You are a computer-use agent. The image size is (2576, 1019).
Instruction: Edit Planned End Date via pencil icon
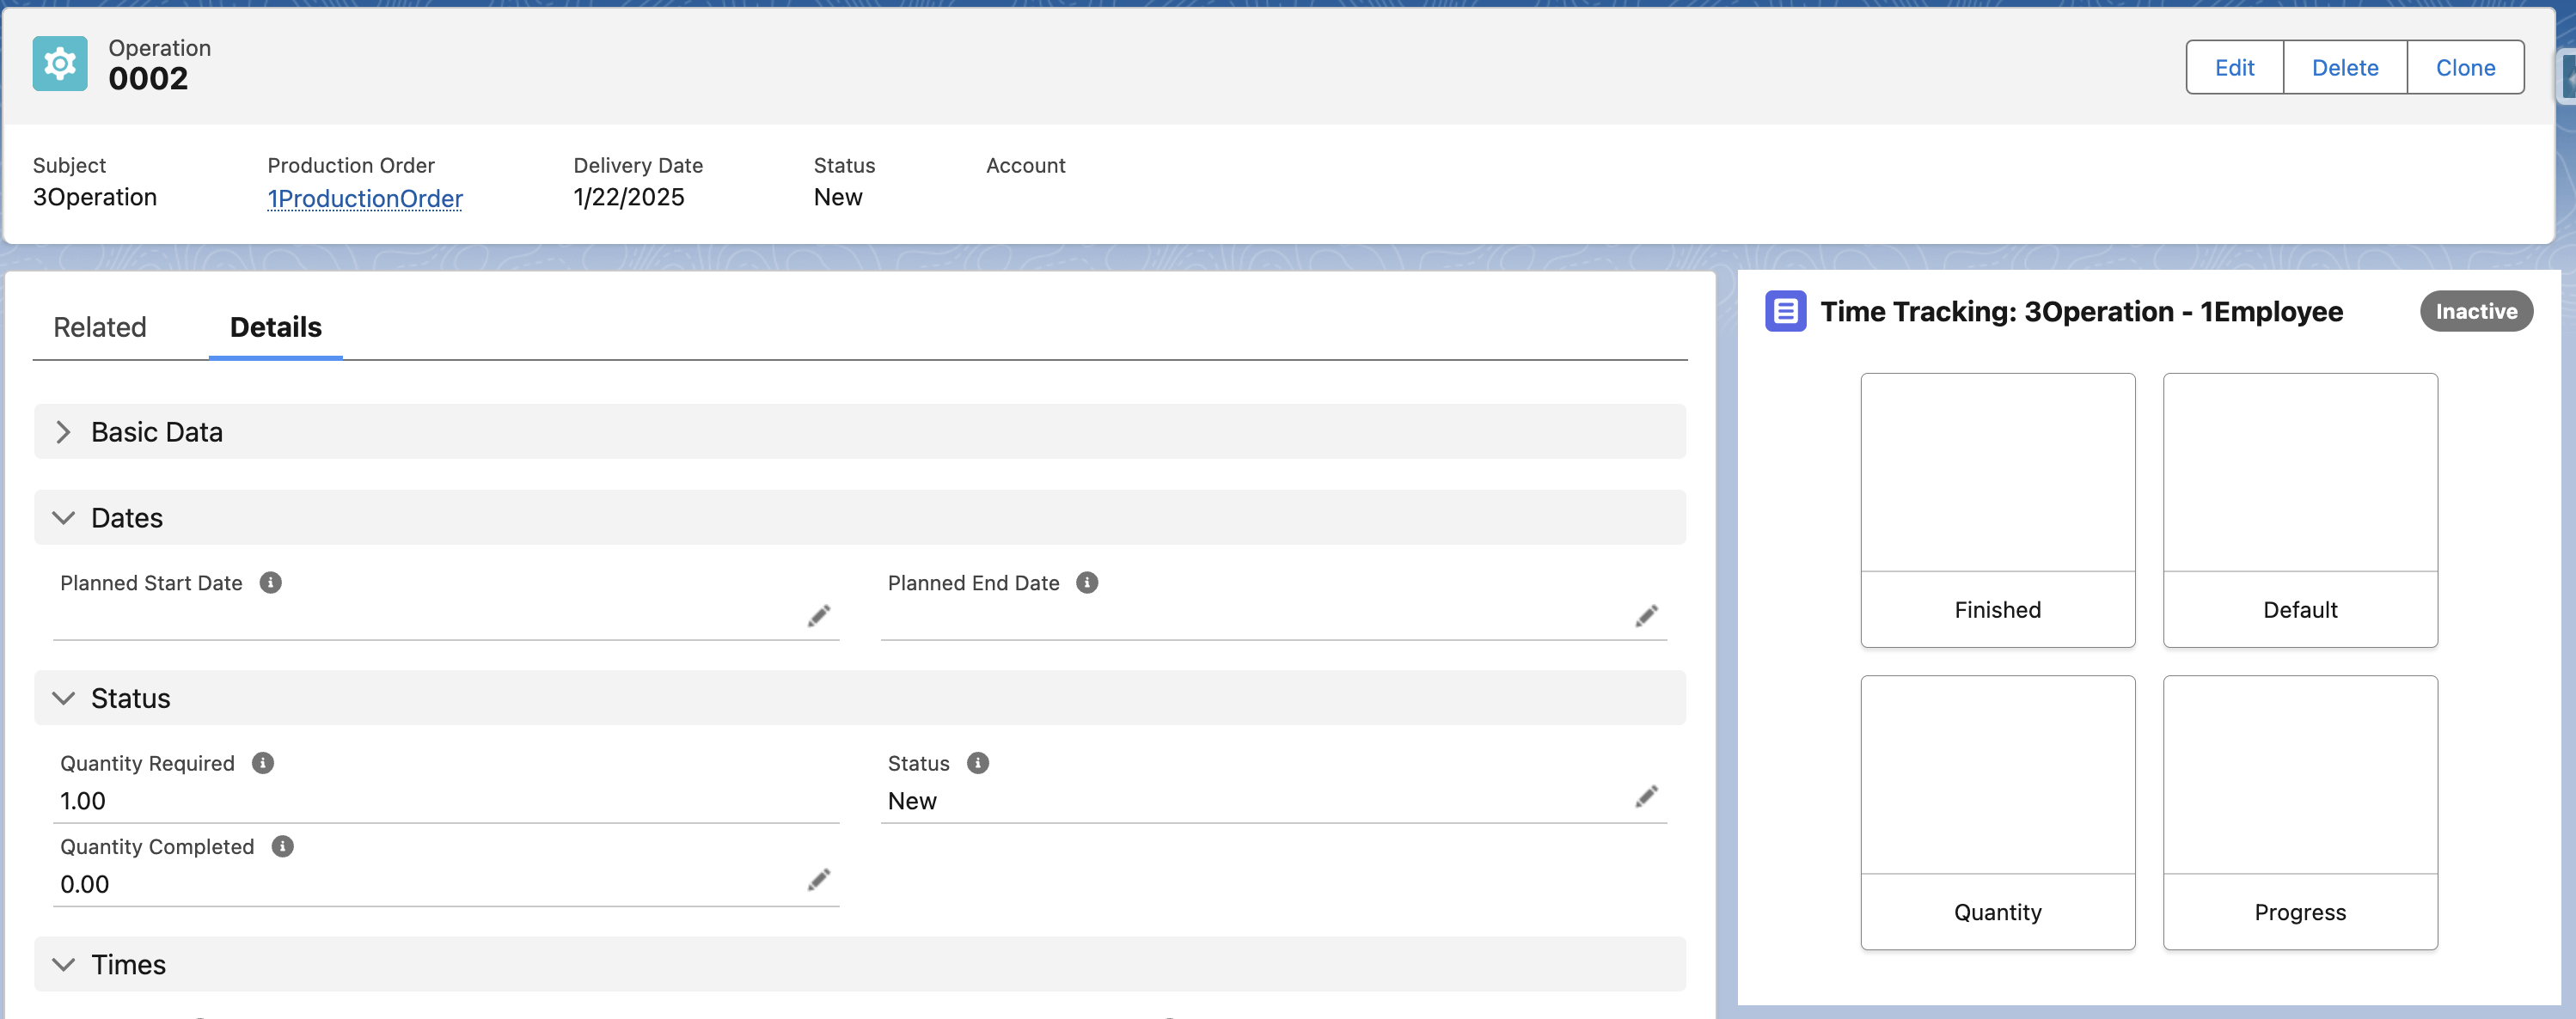coord(1646,616)
